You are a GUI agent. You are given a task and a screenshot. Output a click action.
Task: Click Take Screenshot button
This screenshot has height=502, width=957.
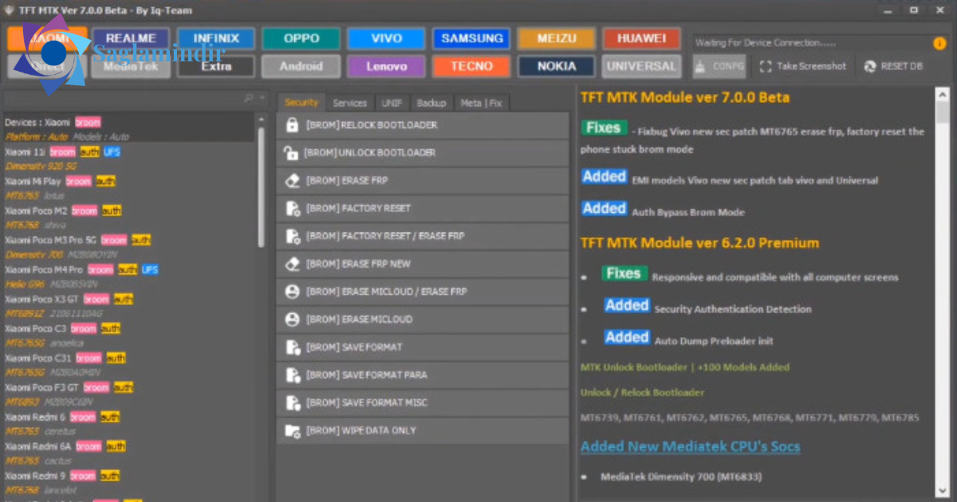pos(803,66)
